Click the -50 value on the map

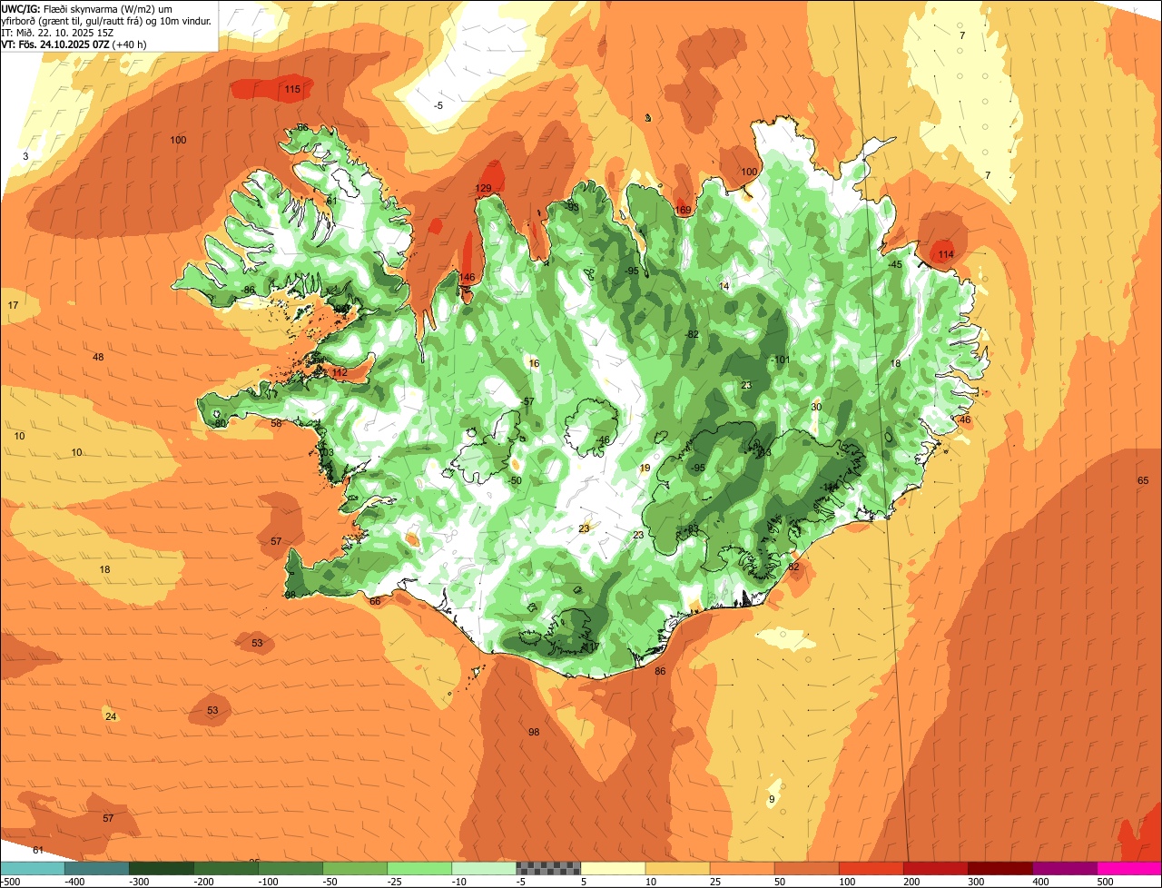tap(515, 480)
